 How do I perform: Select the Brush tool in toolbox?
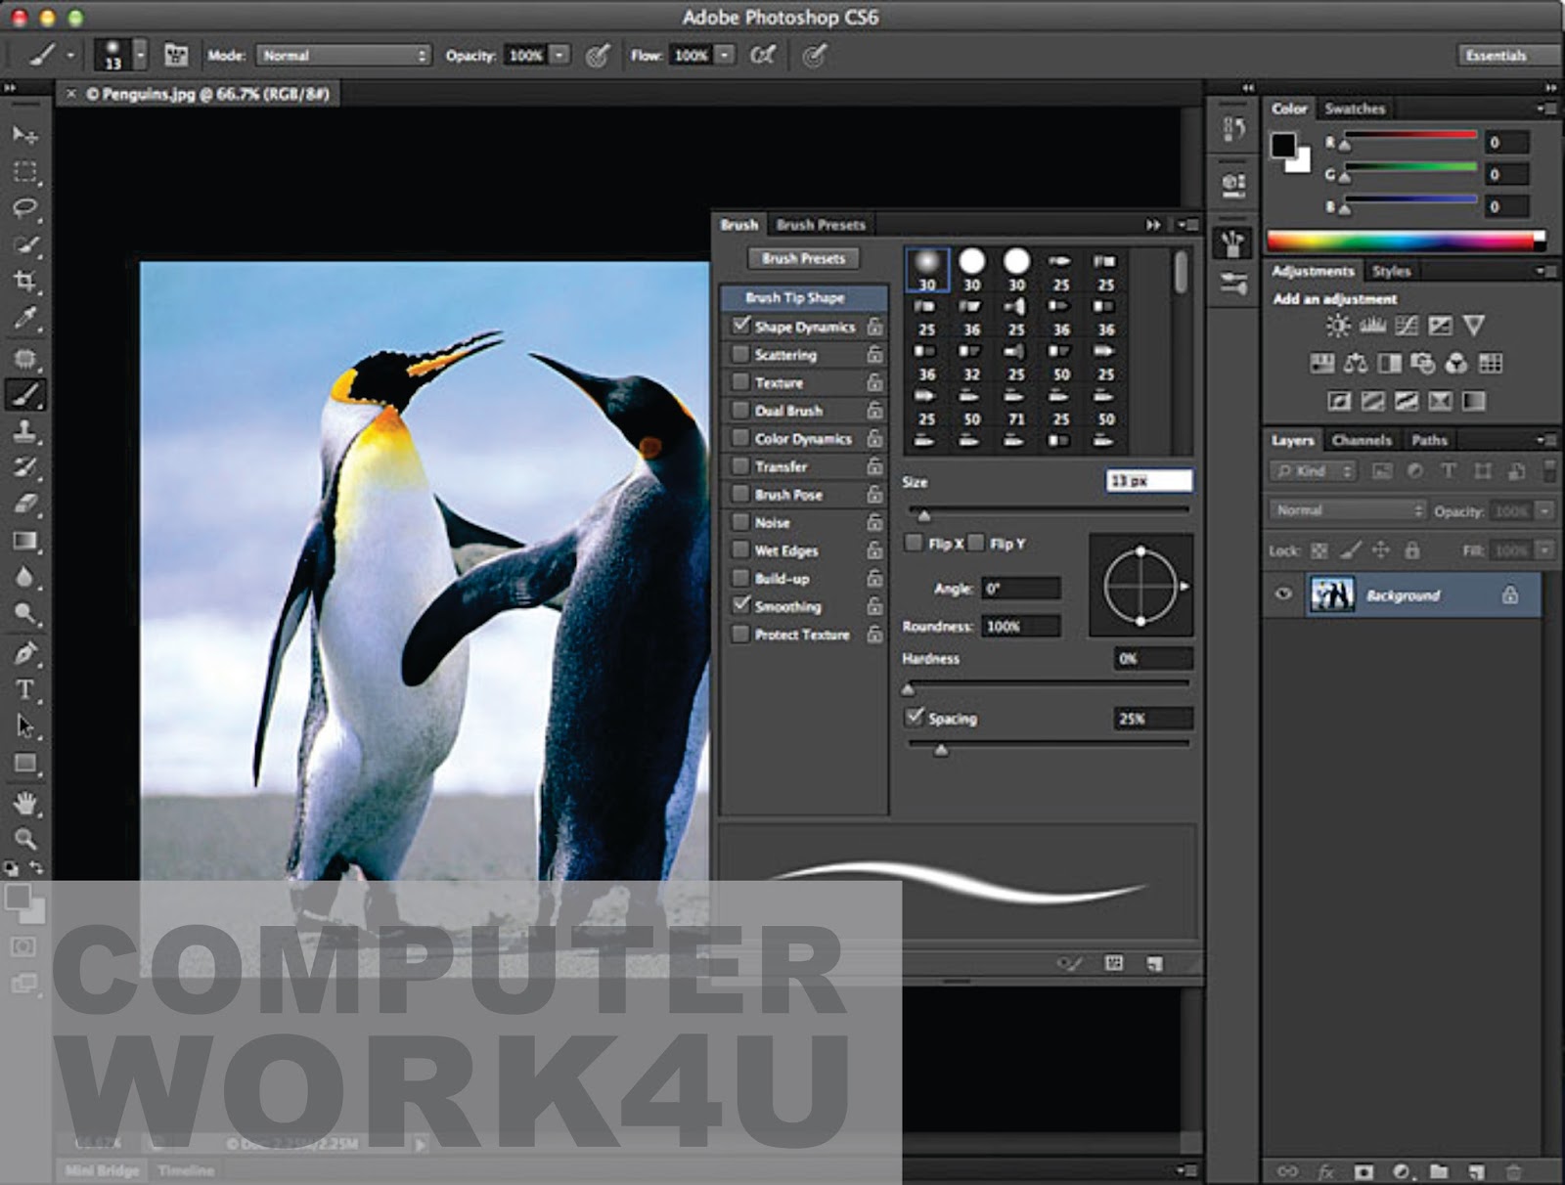pos(25,395)
